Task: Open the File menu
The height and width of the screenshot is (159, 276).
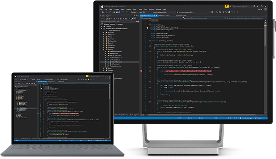Action: coord(101,9)
